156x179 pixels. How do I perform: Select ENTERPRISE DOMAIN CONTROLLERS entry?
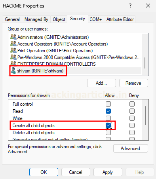pos(76,64)
